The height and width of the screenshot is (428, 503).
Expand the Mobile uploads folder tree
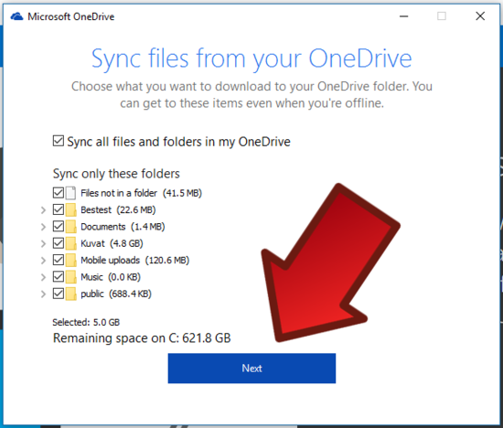tap(43, 261)
